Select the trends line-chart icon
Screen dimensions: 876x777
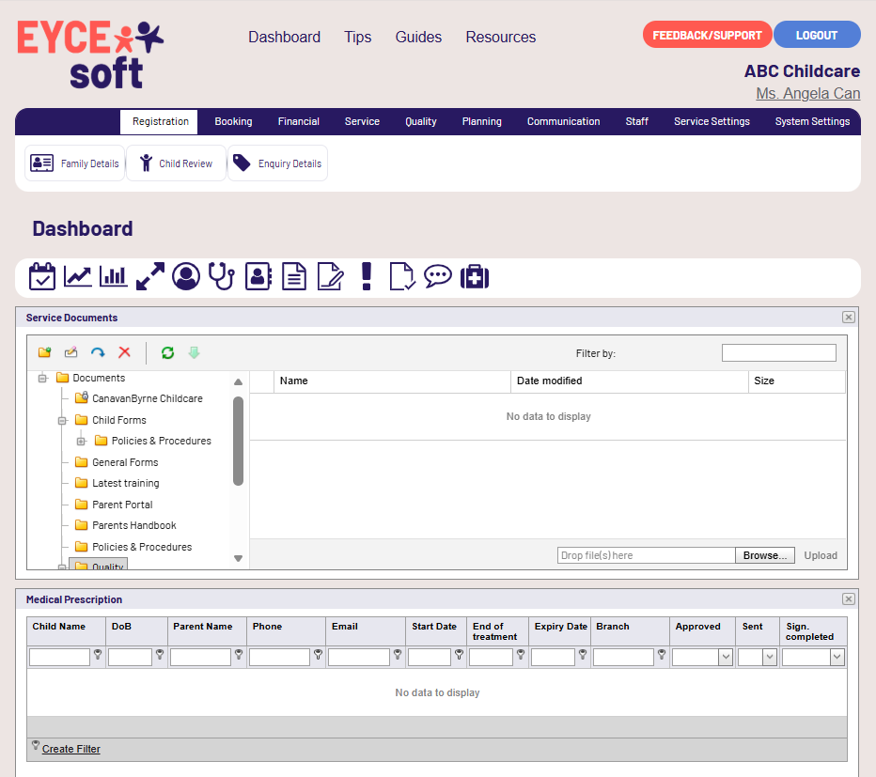pyautogui.click(x=77, y=276)
